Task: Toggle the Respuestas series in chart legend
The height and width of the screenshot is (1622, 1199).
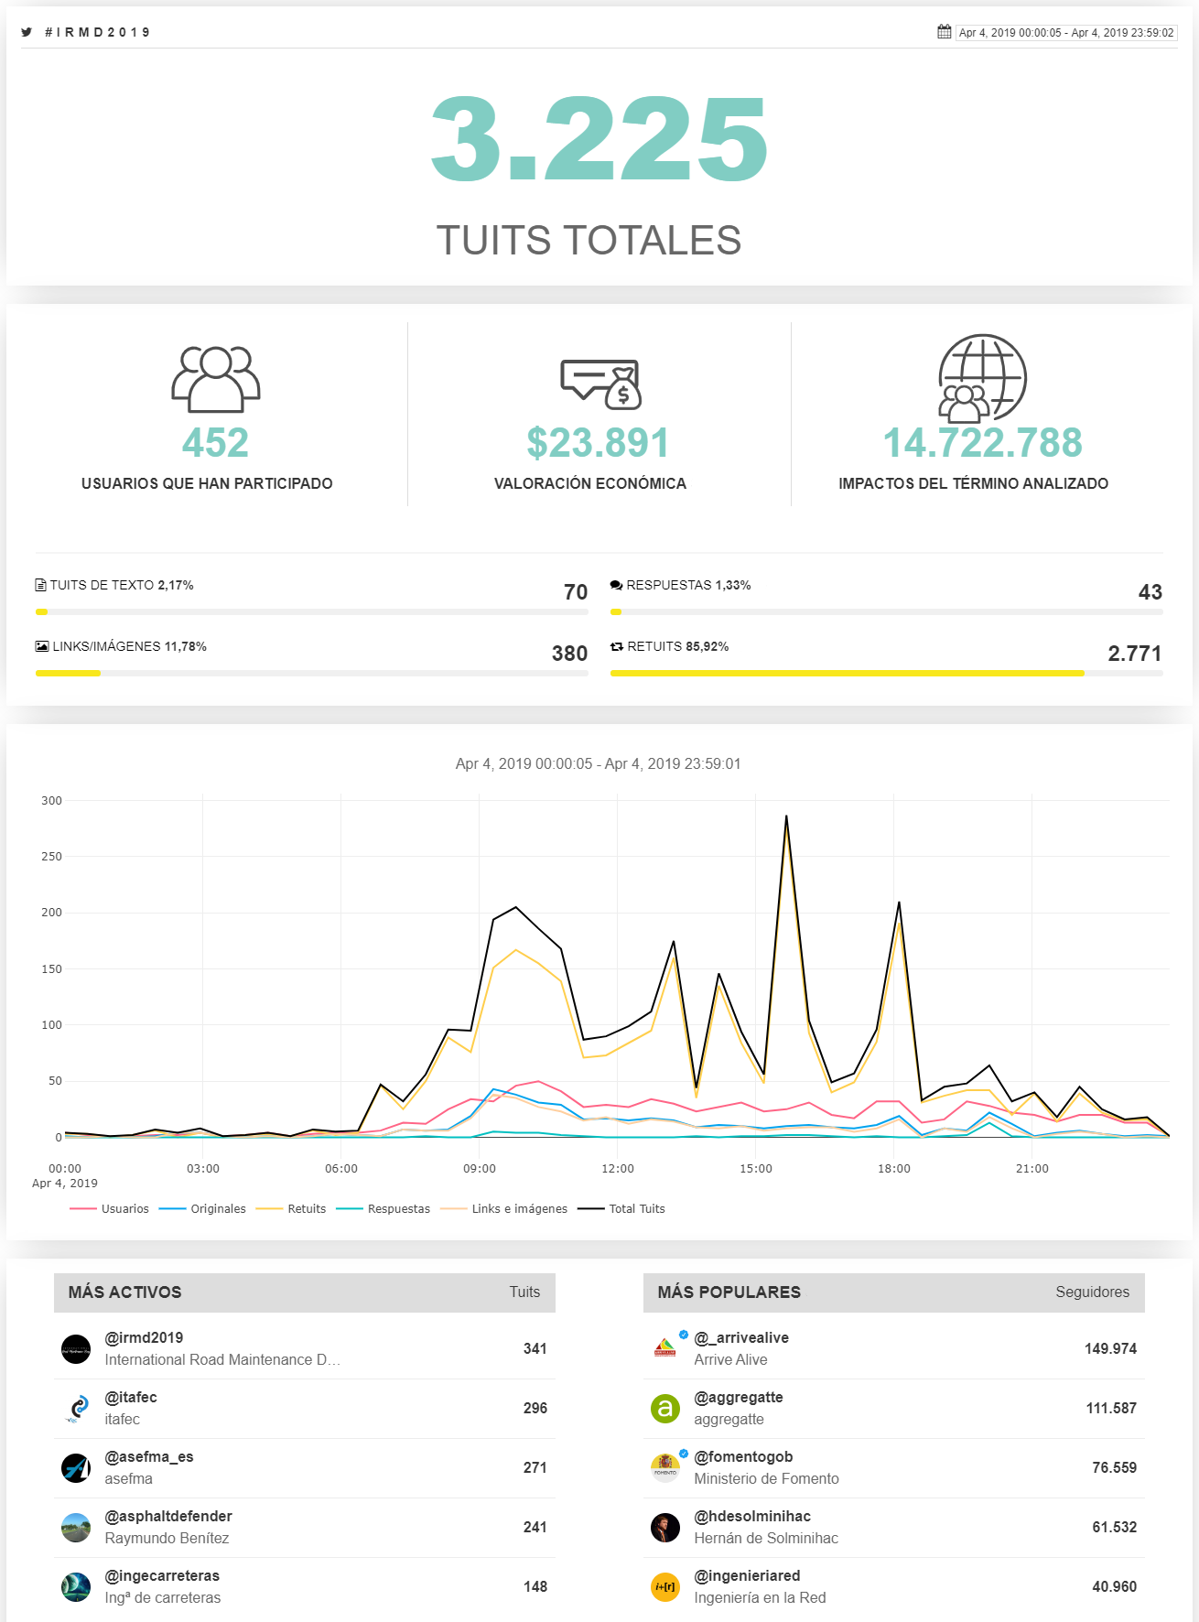Action: tap(383, 1209)
